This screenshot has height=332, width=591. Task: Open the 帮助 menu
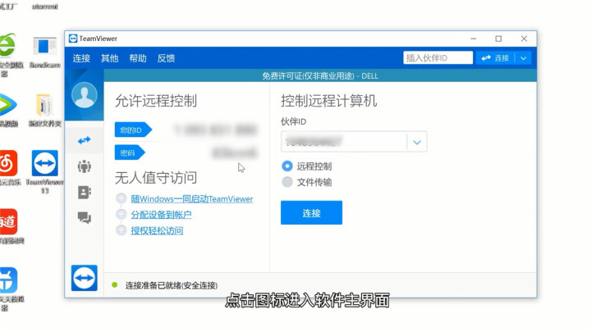tap(138, 58)
